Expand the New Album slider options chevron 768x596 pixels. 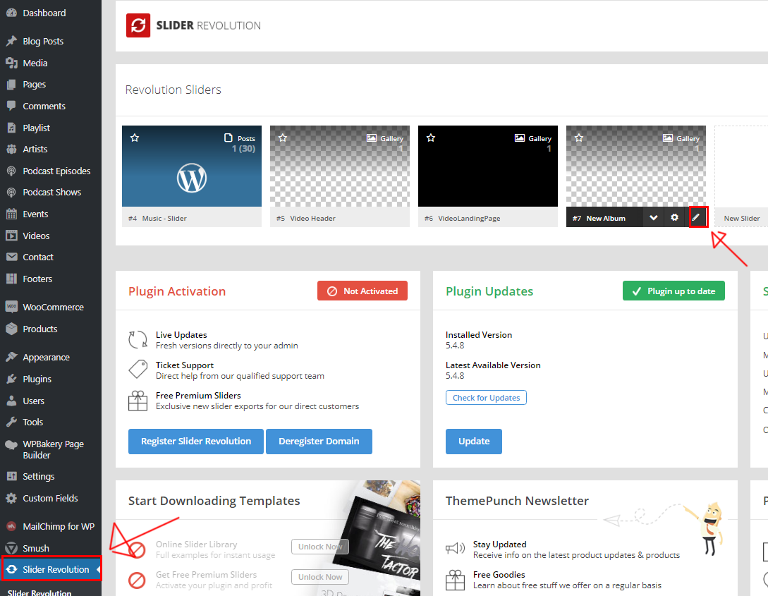point(653,217)
